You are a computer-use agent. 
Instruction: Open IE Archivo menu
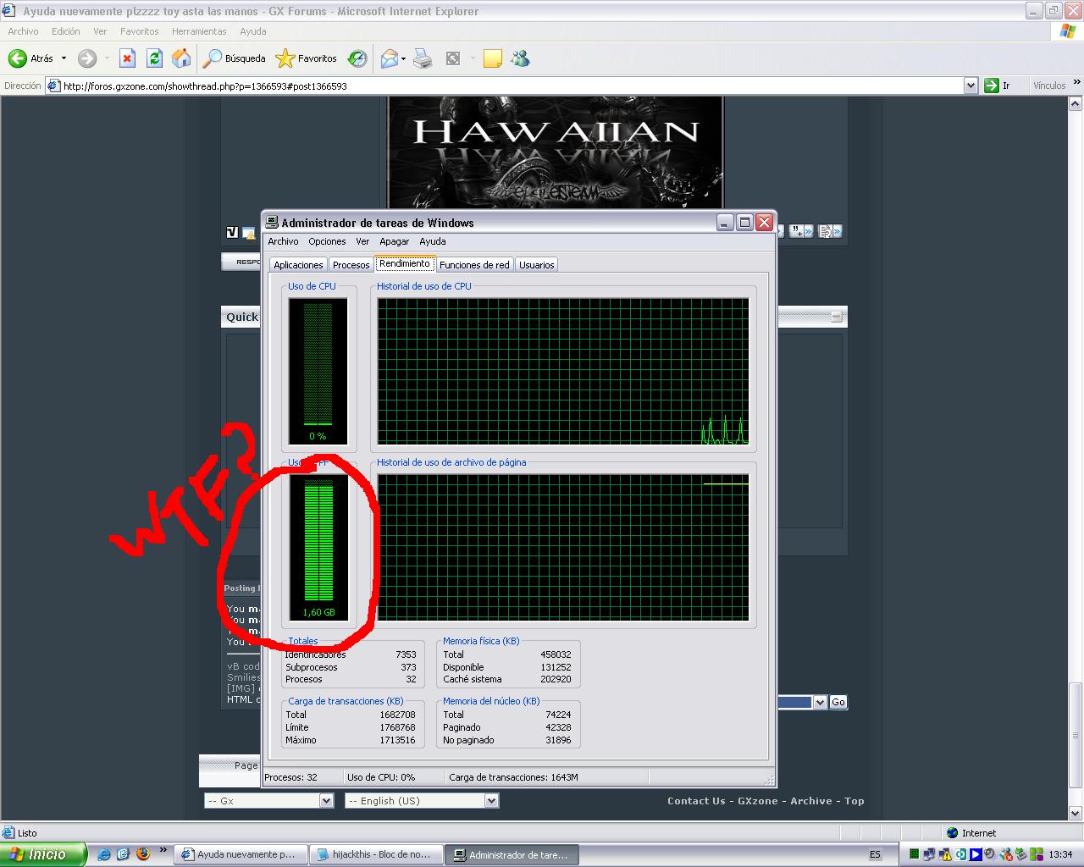coord(23,31)
